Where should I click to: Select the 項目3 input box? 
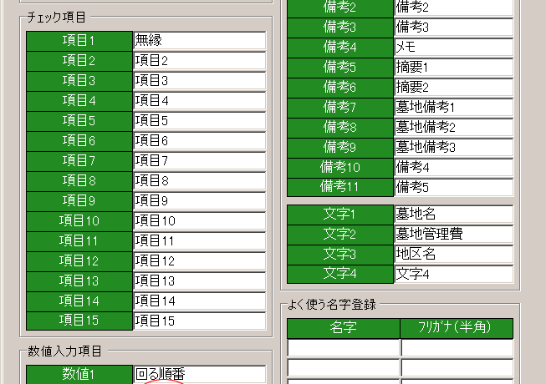(x=200, y=81)
